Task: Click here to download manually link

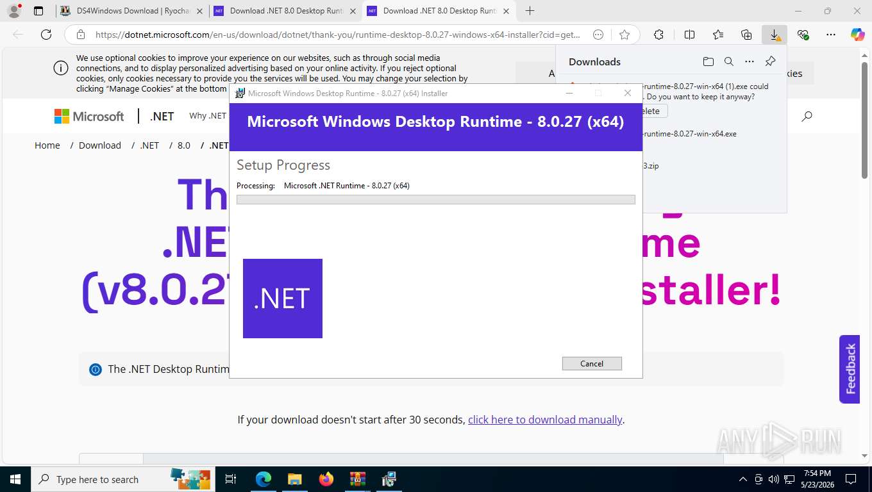Action: [x=545, y=420]
